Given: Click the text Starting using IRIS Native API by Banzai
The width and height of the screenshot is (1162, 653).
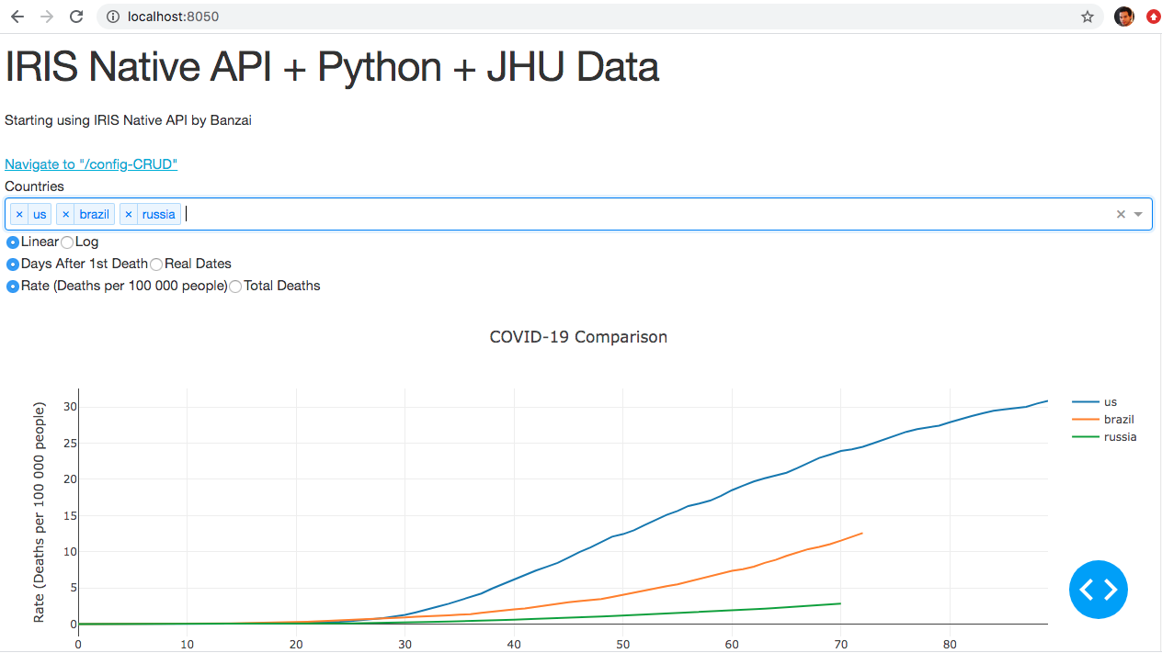Looking at the screenshot, I should pos(128,120).
